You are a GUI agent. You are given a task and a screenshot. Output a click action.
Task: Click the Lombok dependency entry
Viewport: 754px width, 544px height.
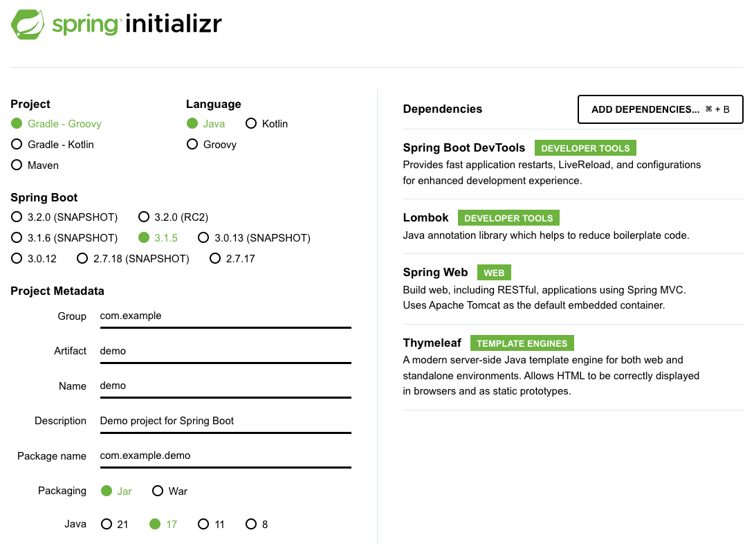[573, 226]
